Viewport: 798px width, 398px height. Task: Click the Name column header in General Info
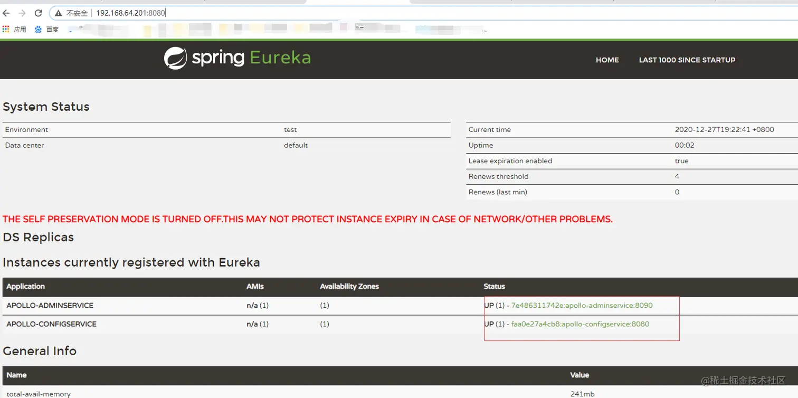tap(16, 375)
